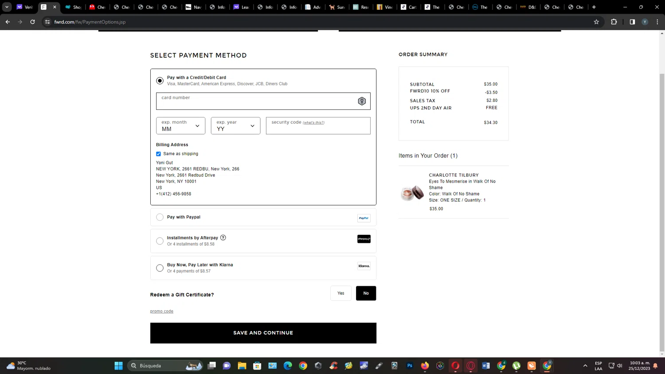The width and height of the screenshot is (665, 374).
Task: Click the FWRD10 10% OFF line
Action: [x=430, y=91]
